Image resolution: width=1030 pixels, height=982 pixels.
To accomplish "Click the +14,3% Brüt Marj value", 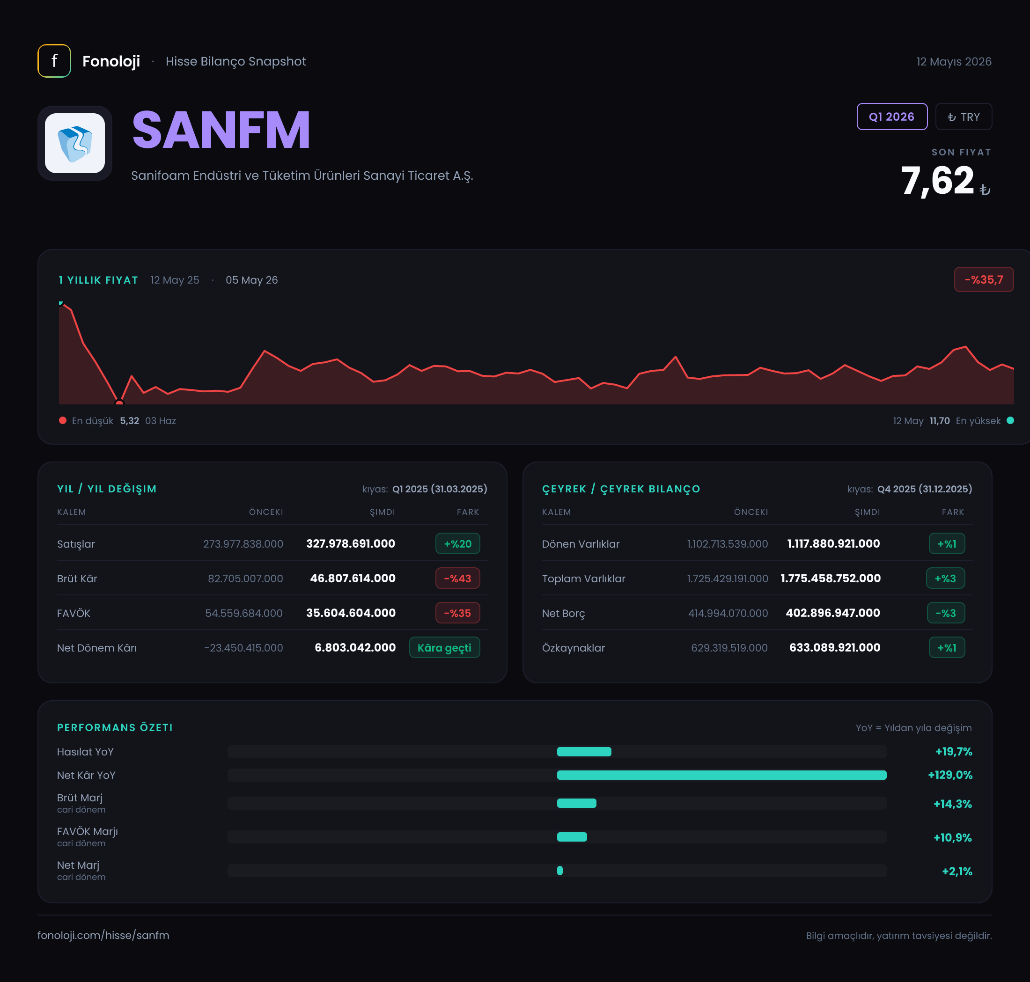I will pos(952,804).
